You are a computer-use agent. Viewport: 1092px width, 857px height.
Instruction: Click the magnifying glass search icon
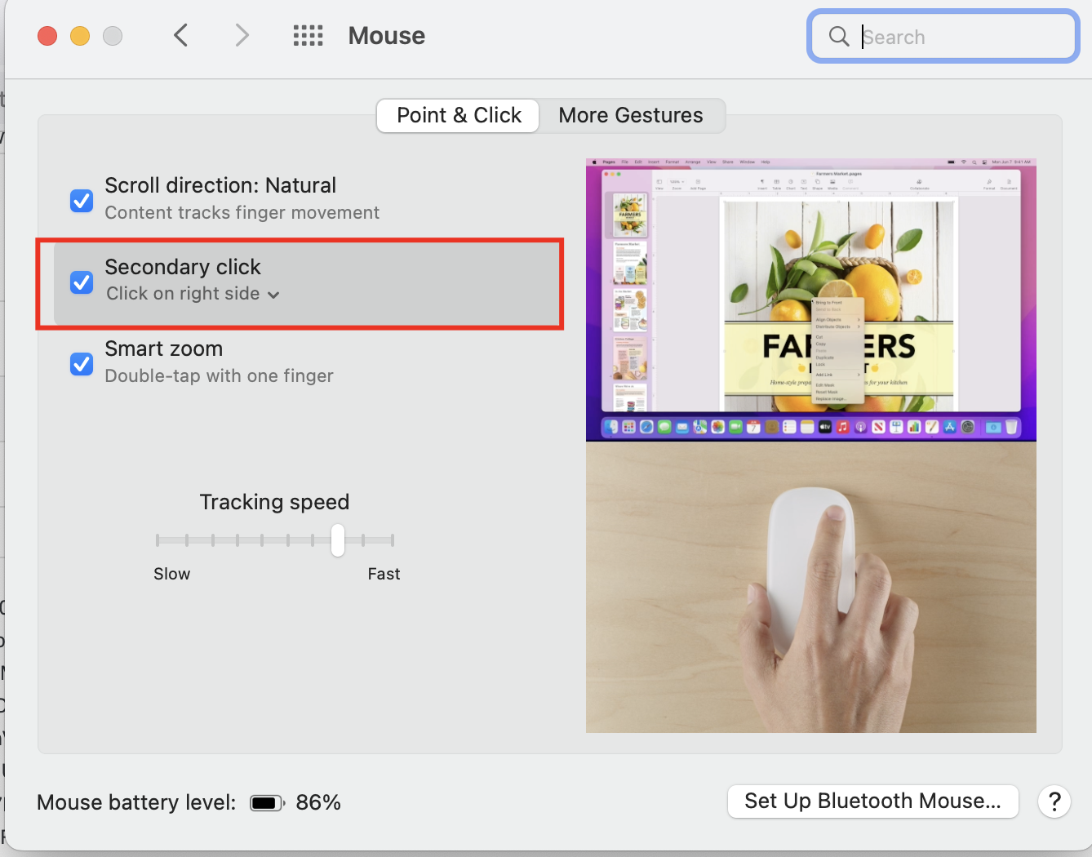click(x=838, y=36)
